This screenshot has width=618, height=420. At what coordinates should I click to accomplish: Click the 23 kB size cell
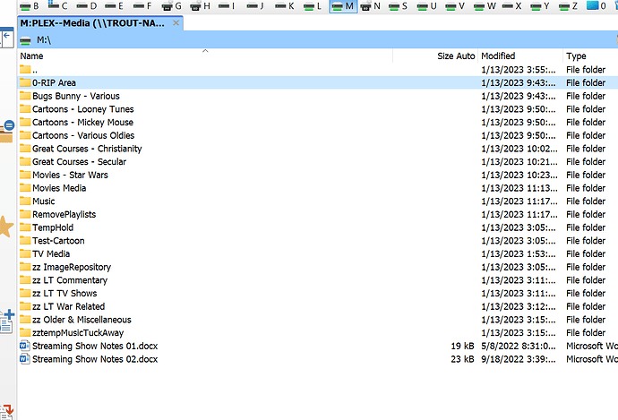pos(462,359)
